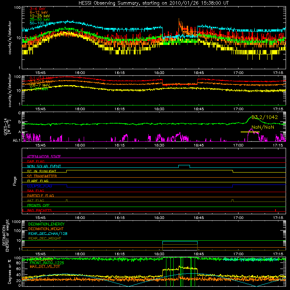Screen dimensions: 290x290
Task: Click the 17:00 tick under the GOES panel
Action: click(238, 145)
